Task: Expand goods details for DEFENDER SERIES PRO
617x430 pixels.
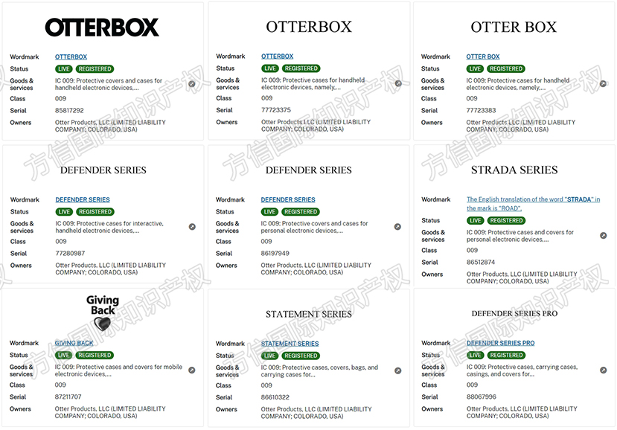Action: [604, 370]
